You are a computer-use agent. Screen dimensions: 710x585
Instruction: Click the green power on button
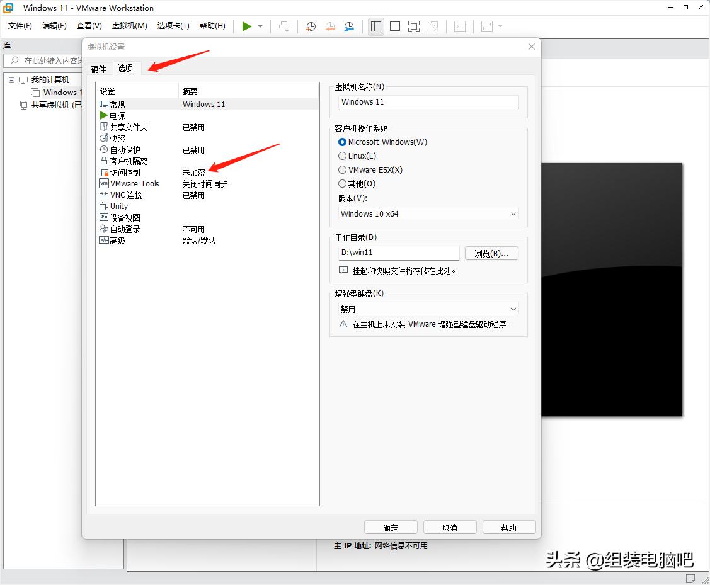(246, 26)
